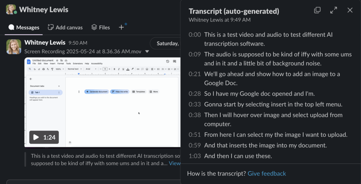Click transcript line "We'll go ahead and show how"
Image resolution: width=361 pixels, height=184 pixels.
tap(272, 78)
